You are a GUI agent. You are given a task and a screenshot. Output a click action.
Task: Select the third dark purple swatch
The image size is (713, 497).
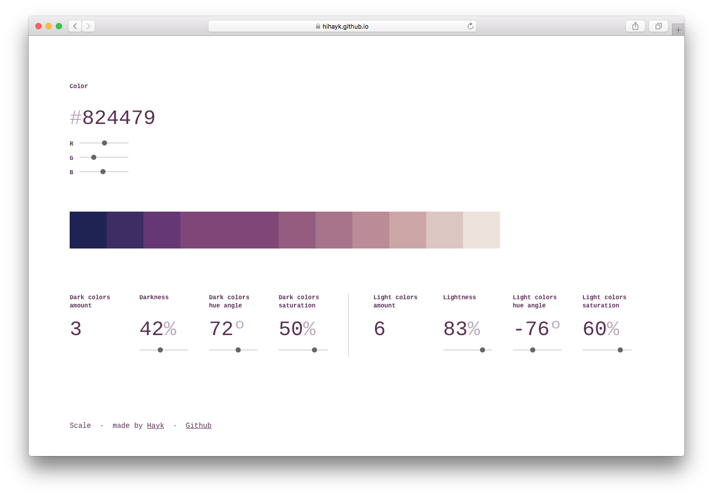coord(162,230)
